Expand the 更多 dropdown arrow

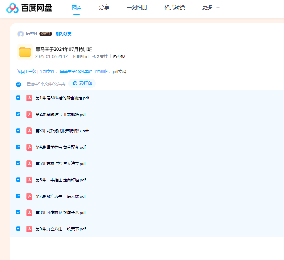pos(218,8)
